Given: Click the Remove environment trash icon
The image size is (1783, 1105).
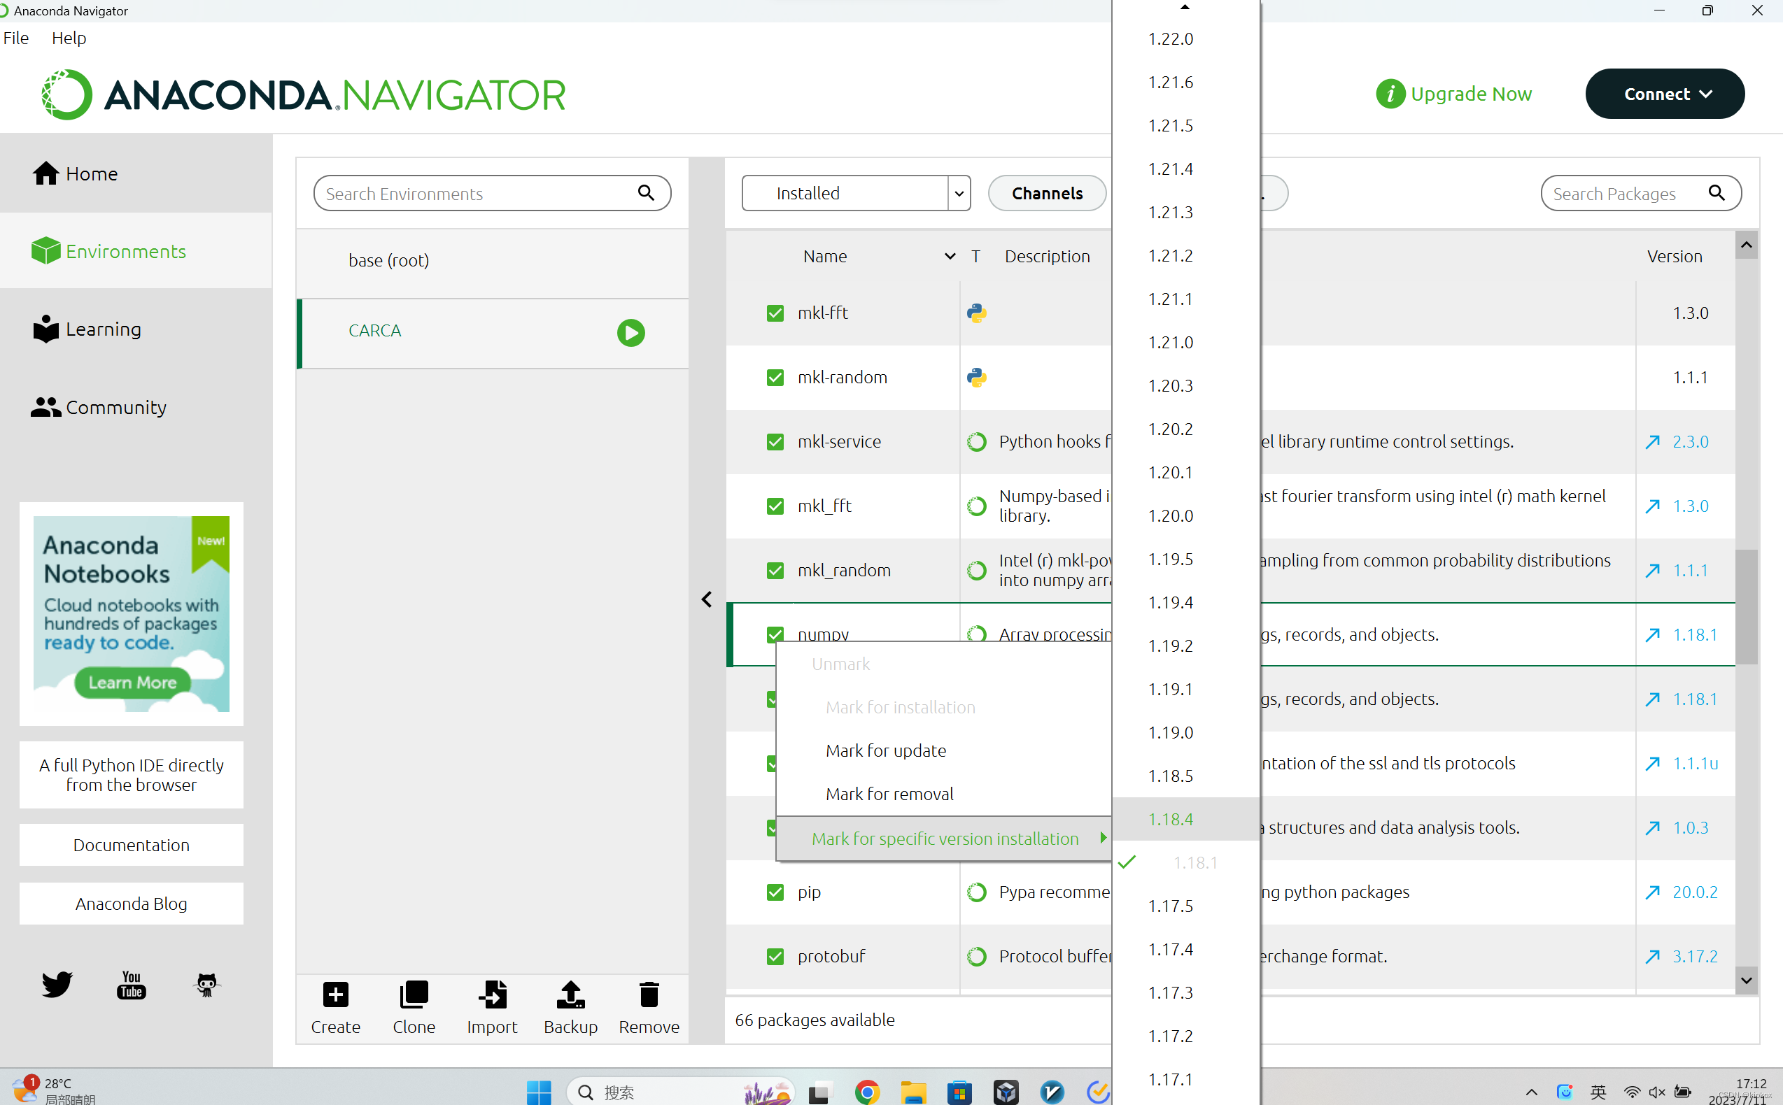Looking at the screenshot, I should (x=649, y=994).
